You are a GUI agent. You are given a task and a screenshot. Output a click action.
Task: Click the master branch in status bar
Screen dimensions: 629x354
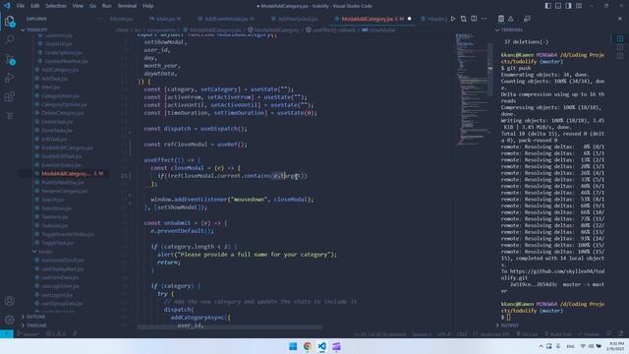pos(29,334)
